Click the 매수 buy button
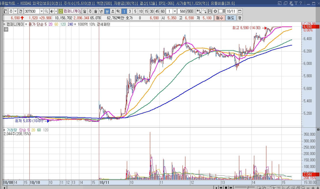Viewport: 320px width, 189px height. 220,18
